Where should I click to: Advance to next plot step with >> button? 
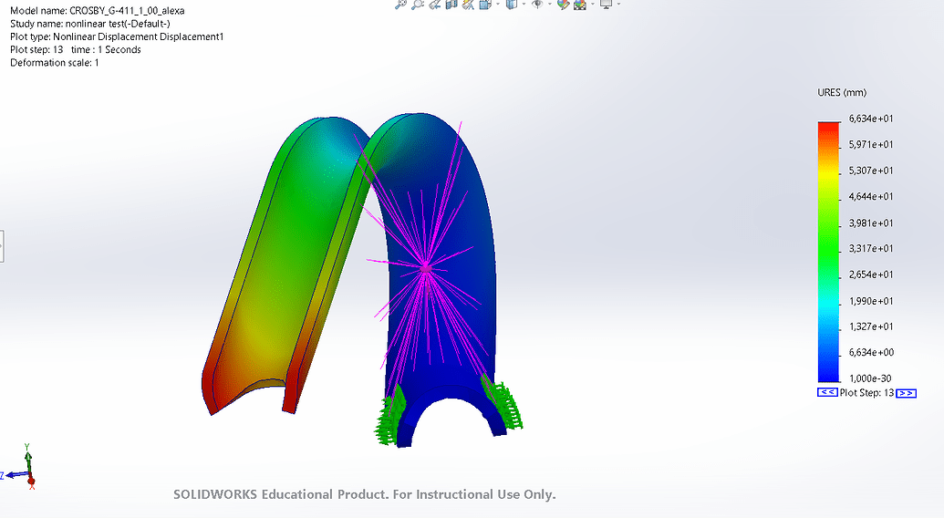click(x=906, y=393)
